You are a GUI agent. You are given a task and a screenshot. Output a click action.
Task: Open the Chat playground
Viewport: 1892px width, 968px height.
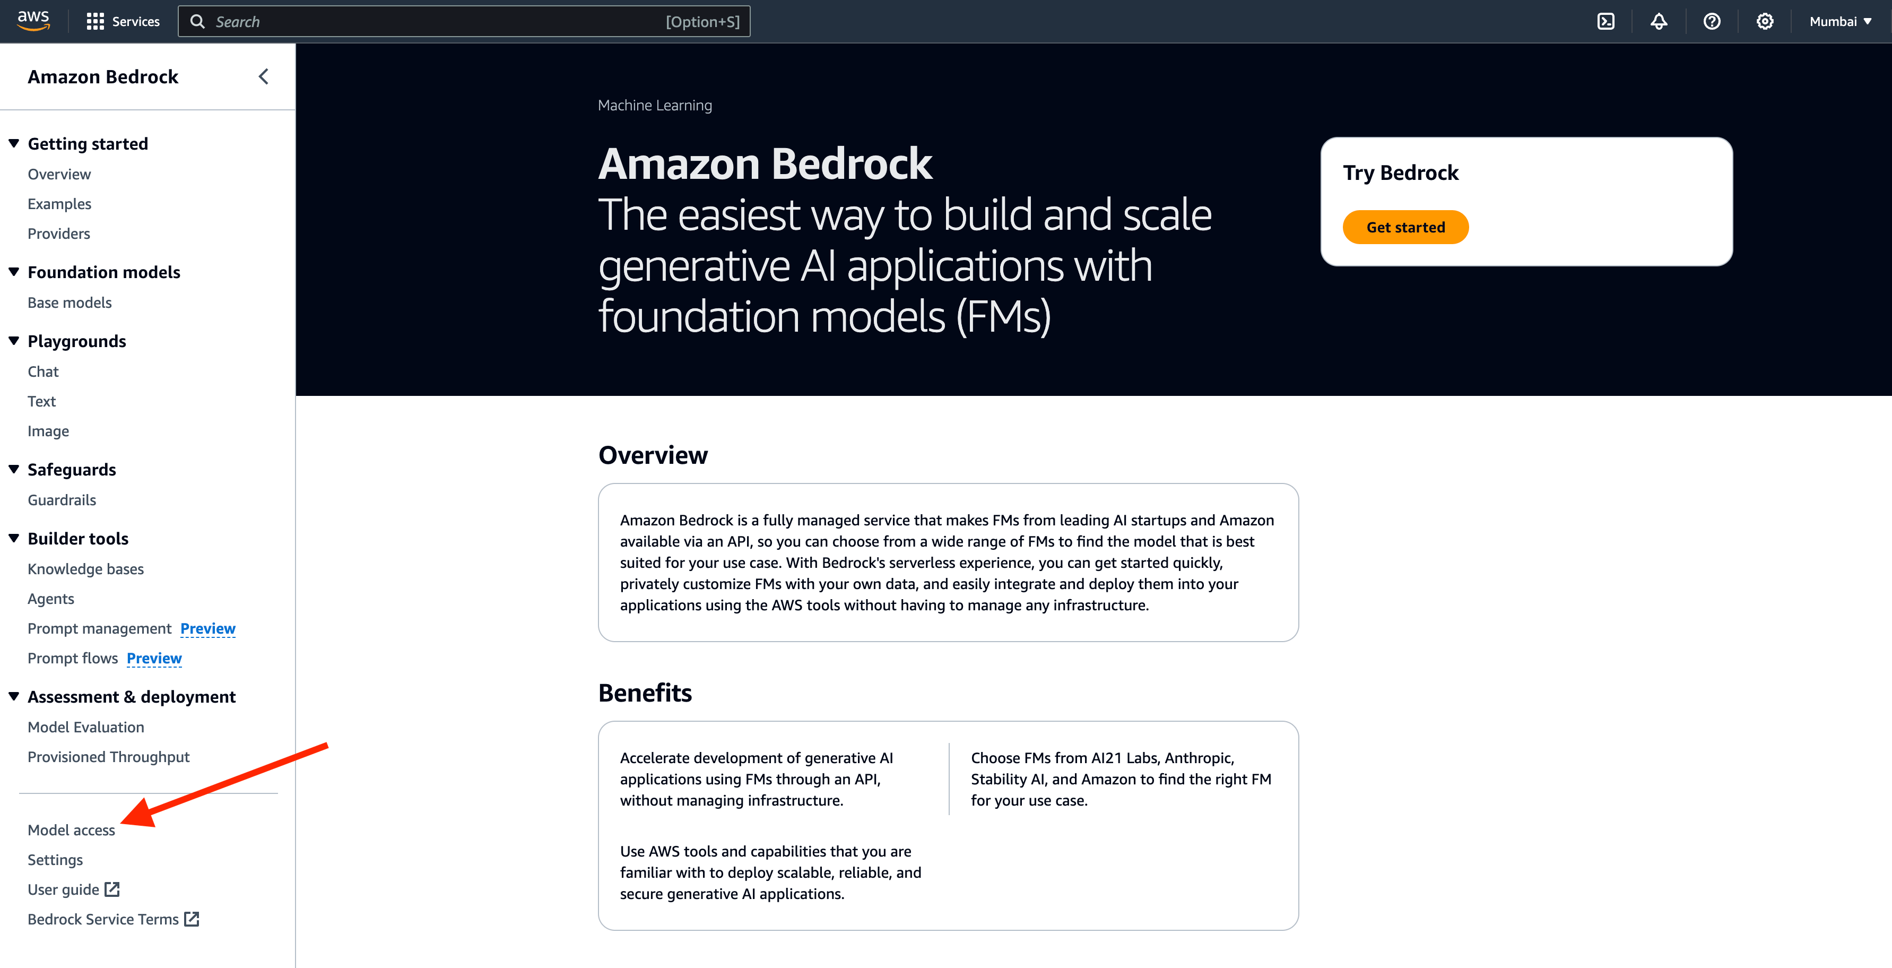(x=44, y=371)
